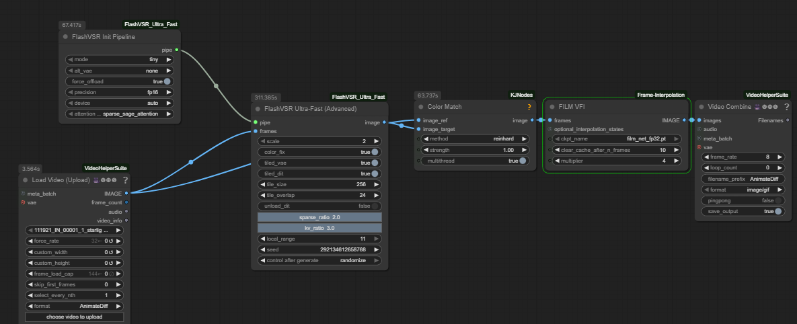The height and width of the screenshot is (324, 797).
Task: Open the alt_vae dropdown showing none
Action: [120, 71]
